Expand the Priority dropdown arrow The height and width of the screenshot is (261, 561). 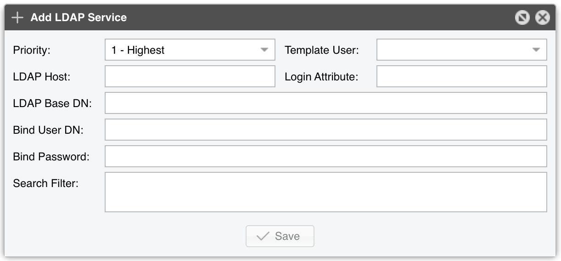[264, 50]
